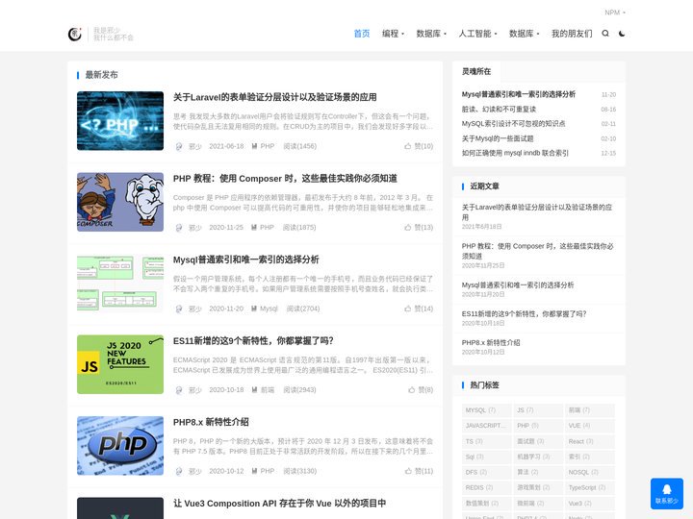Open MySQL索引设计不可忽视的知识点 link
Image resolution: width=693 pixels, height=519 pixels.
[x=513, y=124]
